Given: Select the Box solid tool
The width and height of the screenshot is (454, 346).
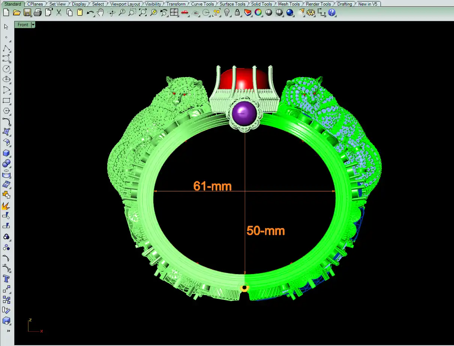Looking at the screenshot, I should click(6, 153).
